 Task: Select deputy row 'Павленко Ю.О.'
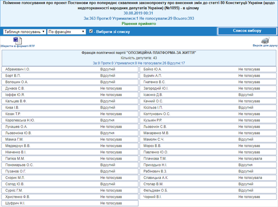[208, 152]
